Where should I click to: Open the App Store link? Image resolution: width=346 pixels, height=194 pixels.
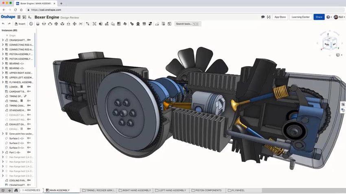click(x=280, y=17)
